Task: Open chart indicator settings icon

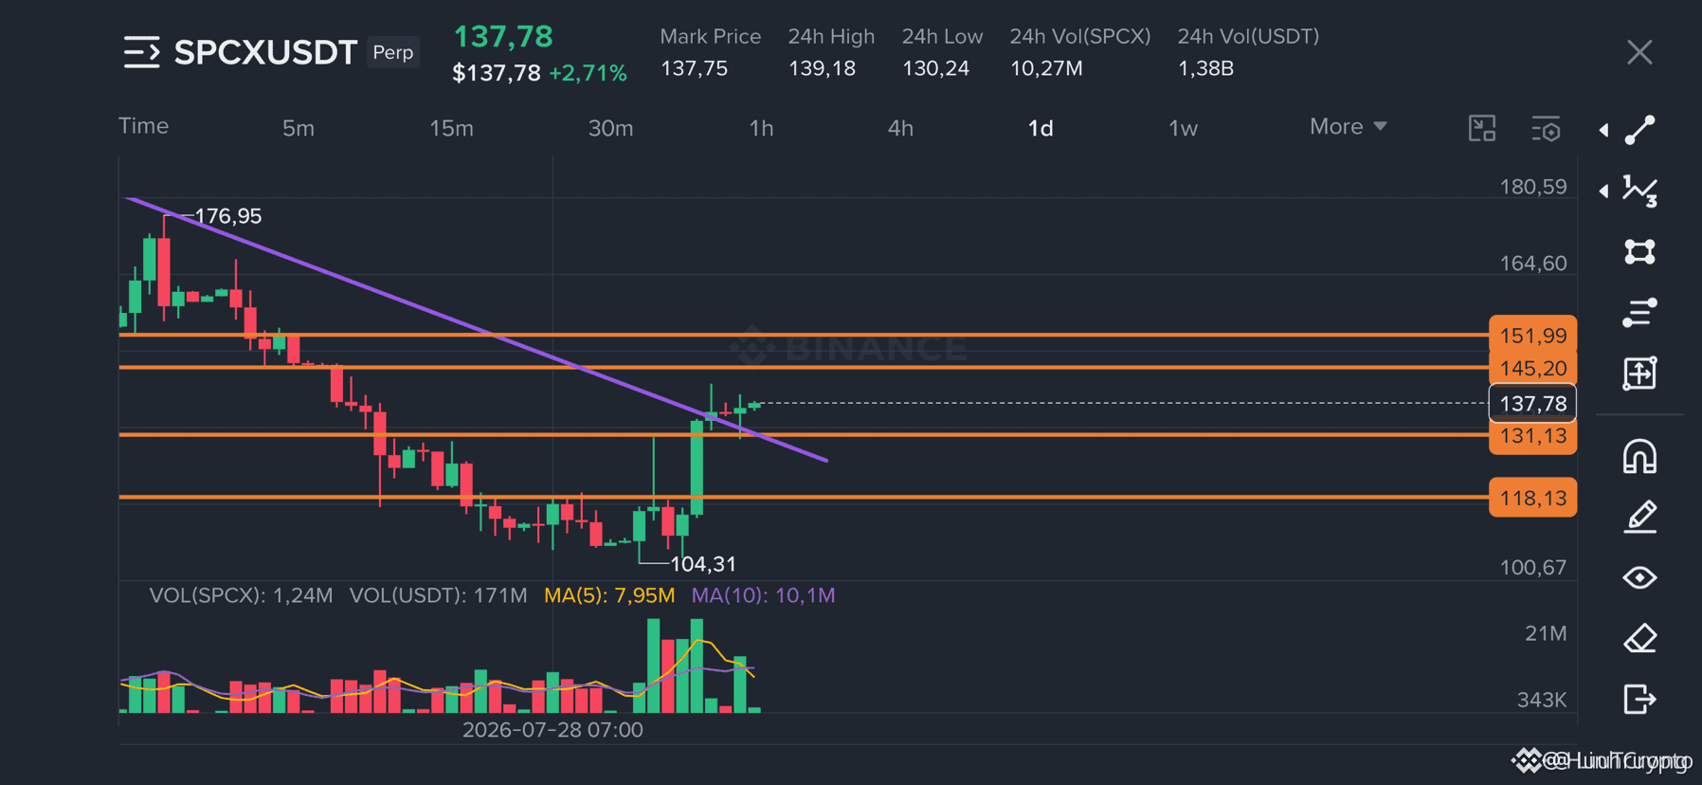Action: pos(1546,129)
